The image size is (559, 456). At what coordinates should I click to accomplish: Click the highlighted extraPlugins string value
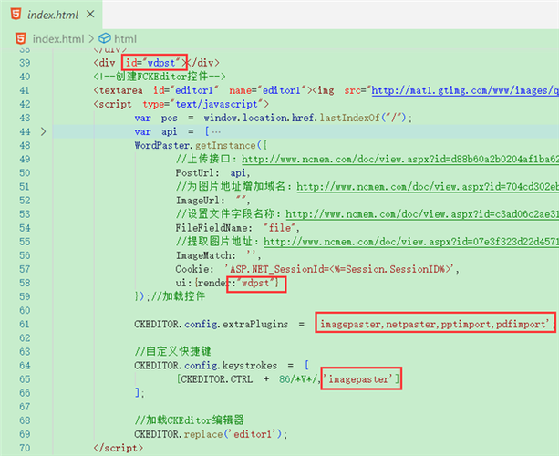pyautogui.click(x=436, y=324)
